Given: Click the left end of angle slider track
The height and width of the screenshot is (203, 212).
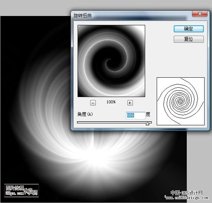Looking at the screenshot, I should pyautogui.click(x=78, y=122).
